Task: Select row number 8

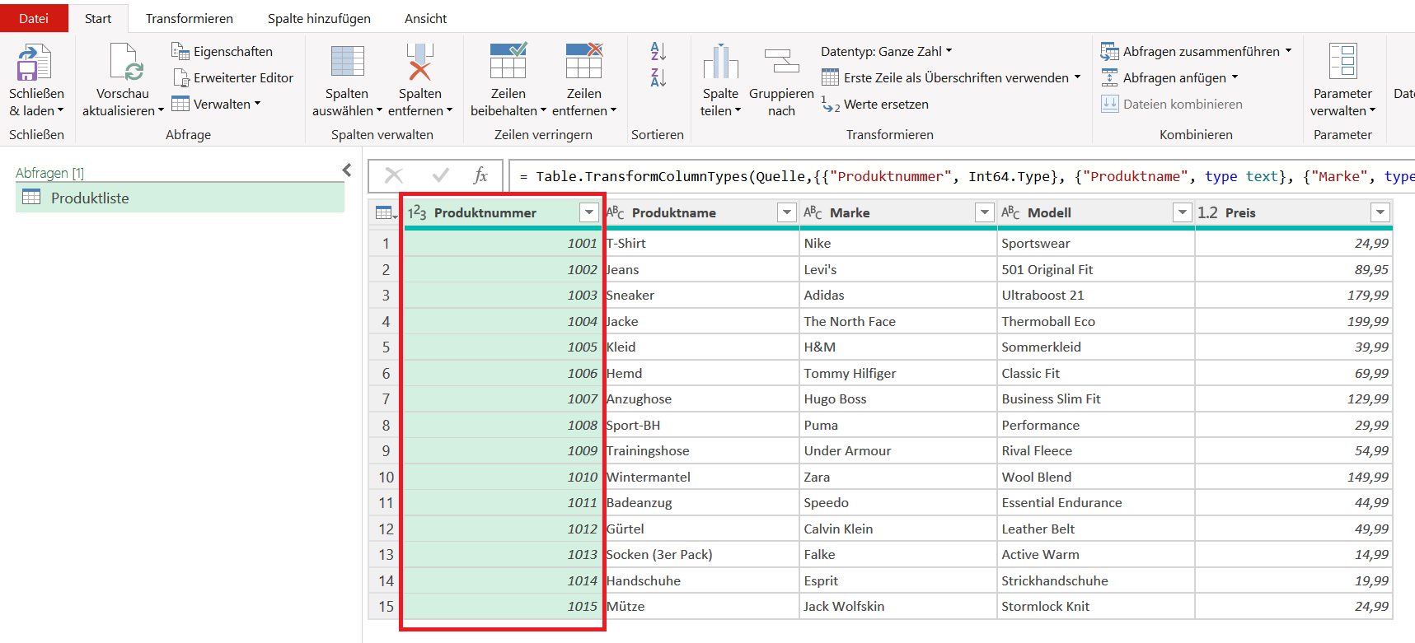Action: [386, 425]
